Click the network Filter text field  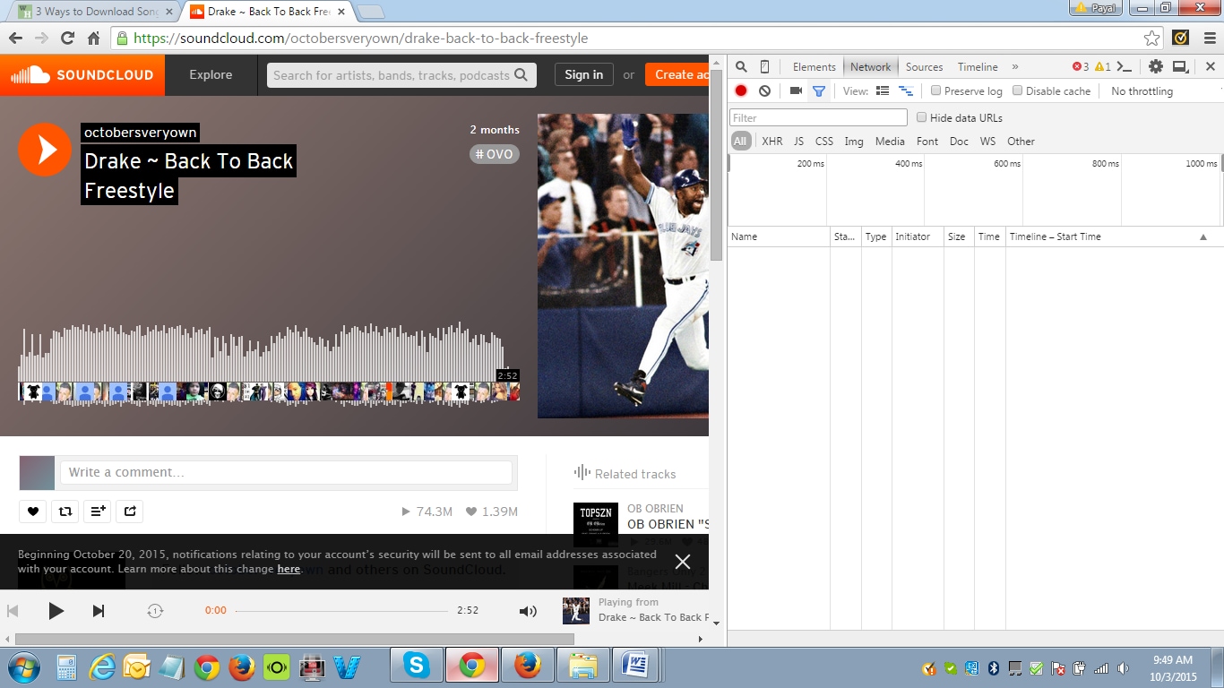click(x=819, y=117)
